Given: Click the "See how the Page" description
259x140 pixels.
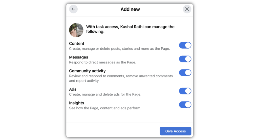Looking at the screenshot, I should (x=105, y=108).
